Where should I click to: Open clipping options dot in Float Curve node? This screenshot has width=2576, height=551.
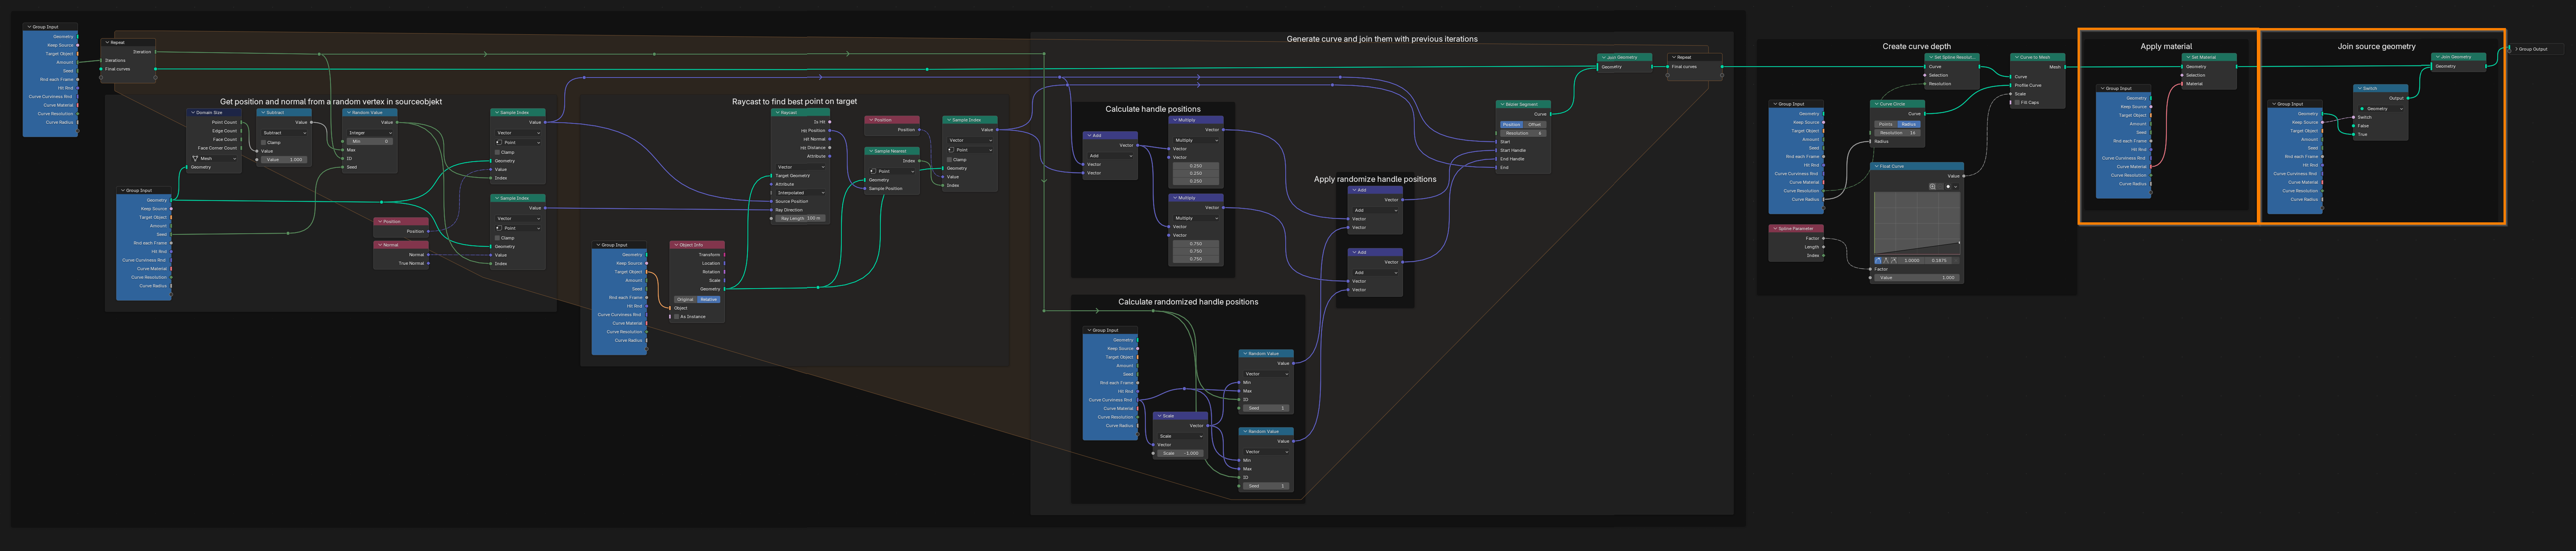coord(1948,187)
